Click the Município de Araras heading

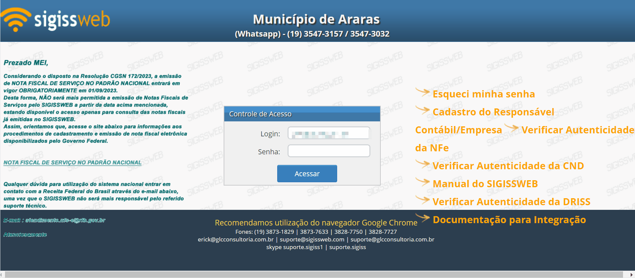[316, 19]
